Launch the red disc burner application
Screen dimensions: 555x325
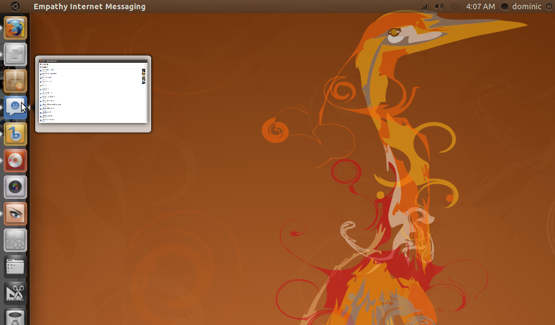pyautogui.click(x=15, y=160)
